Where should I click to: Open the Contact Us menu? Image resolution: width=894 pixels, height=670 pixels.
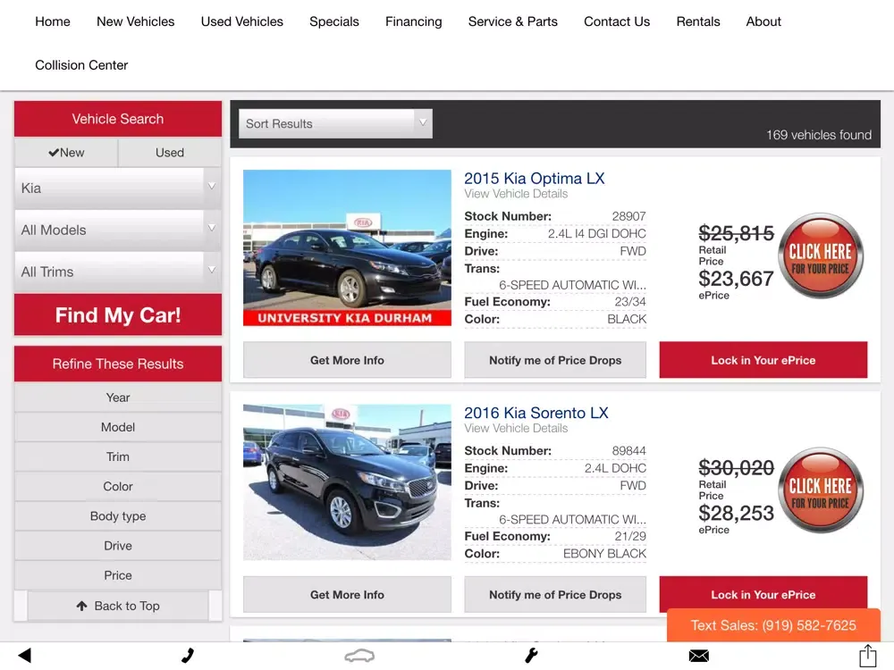pyautogui.click(x=617, y=21)
